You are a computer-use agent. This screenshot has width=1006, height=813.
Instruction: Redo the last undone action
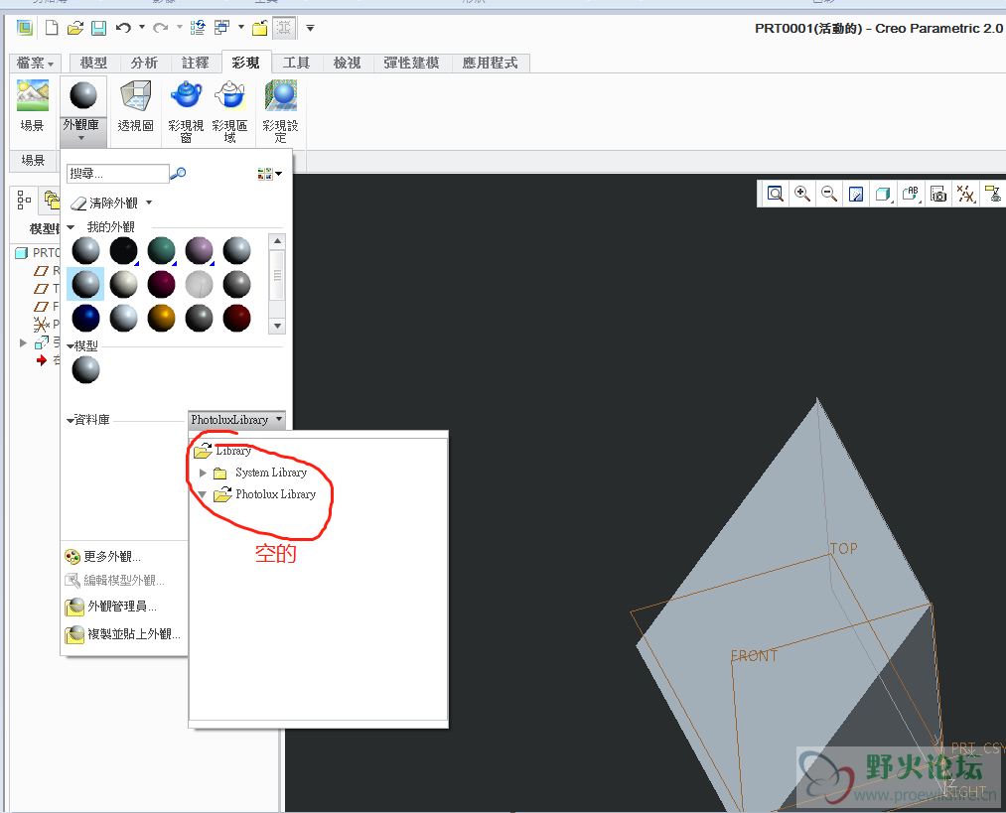161,28
